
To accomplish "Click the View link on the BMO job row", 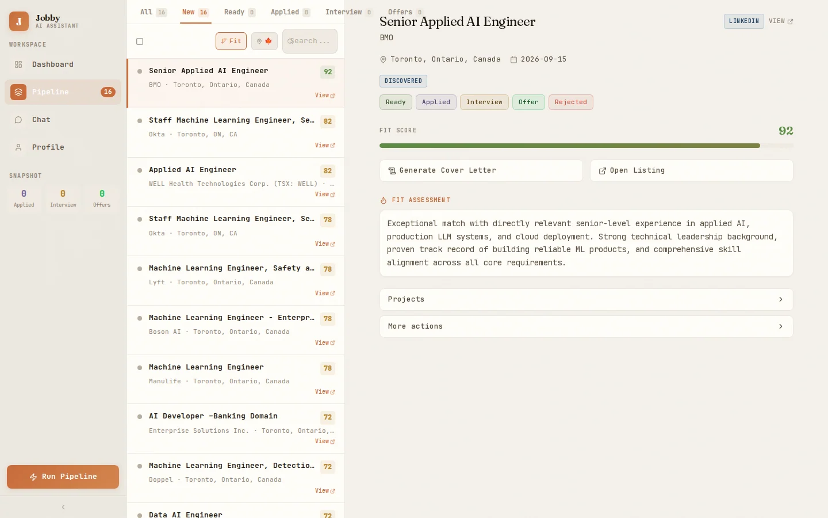I will click(x=325, y=96).
